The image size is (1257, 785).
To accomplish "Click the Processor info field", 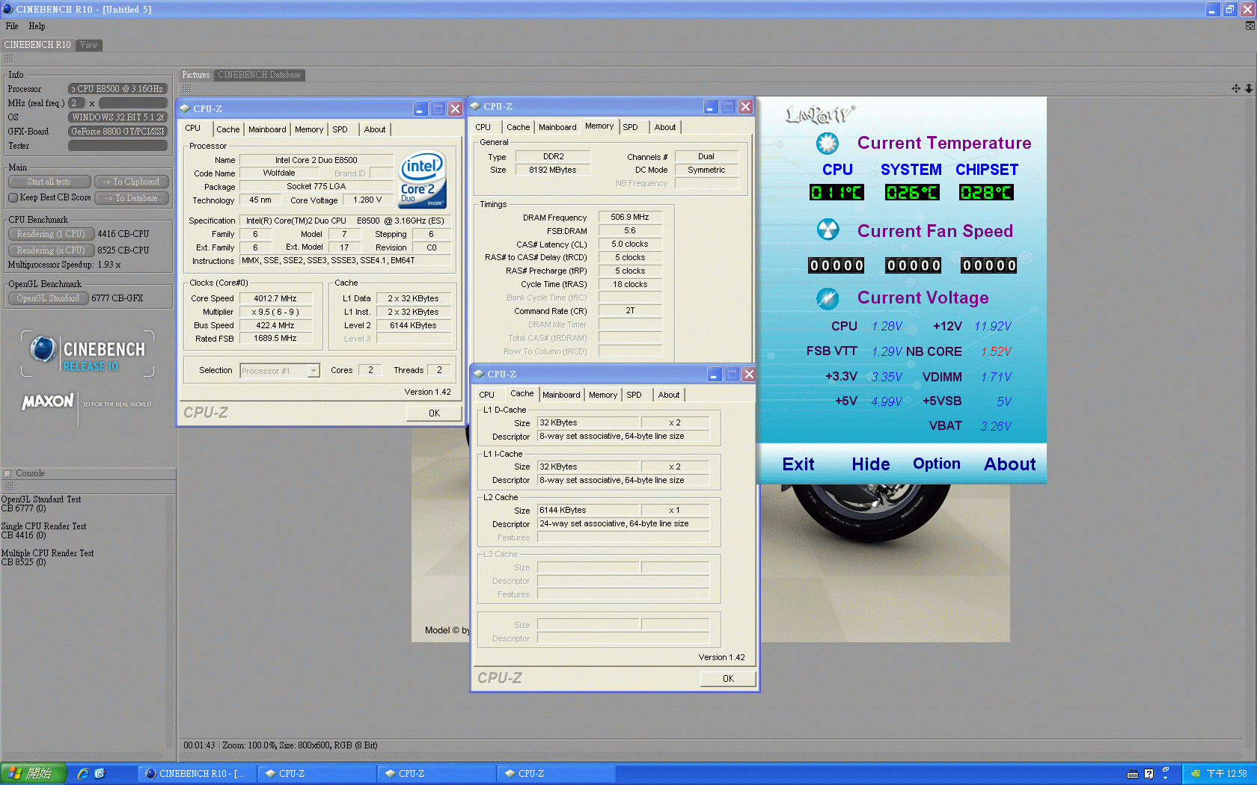I will [x=117, y=89].
